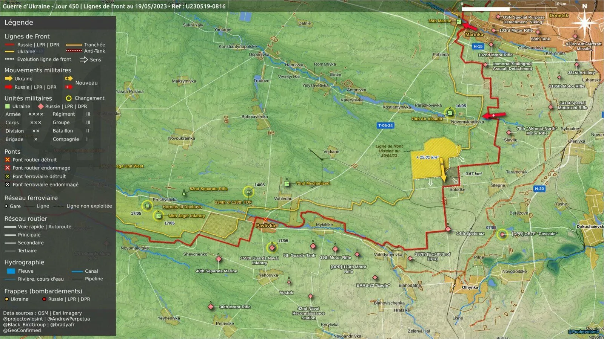Screen dimensions: 604x339
Task: Click the Immortal Stalingrad Assault Detachment diamond
Action: 486,65
